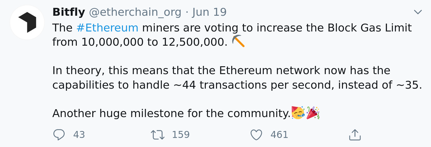Click the 159 retweets count

click(x=181, y=135)
